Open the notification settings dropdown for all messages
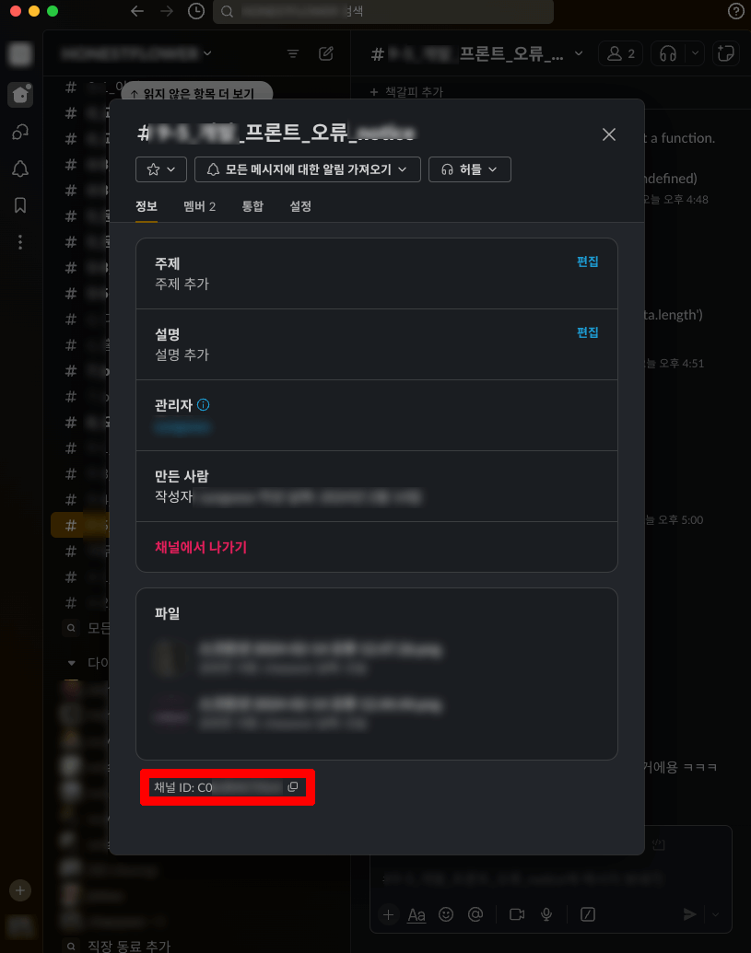Viewport: 751px width, 953px height. pyautogui.click(x=308, y=169)
